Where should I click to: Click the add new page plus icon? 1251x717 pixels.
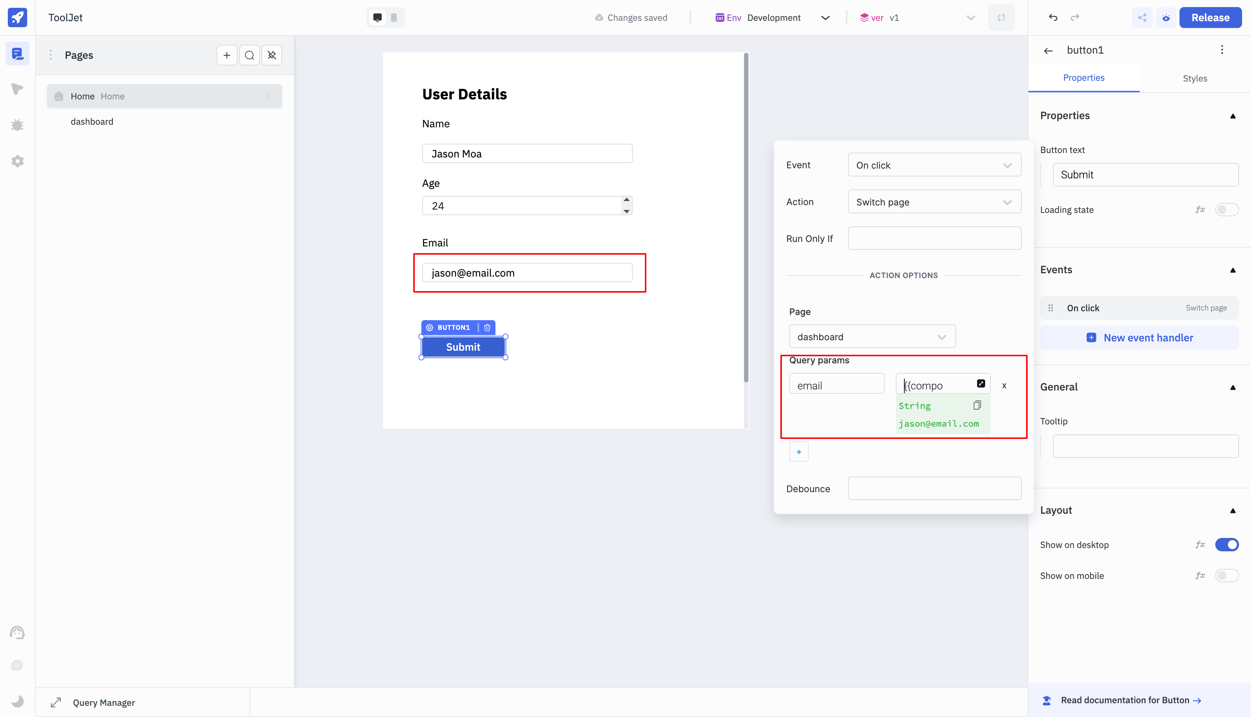pyautogui.click(x=227, y=55)
